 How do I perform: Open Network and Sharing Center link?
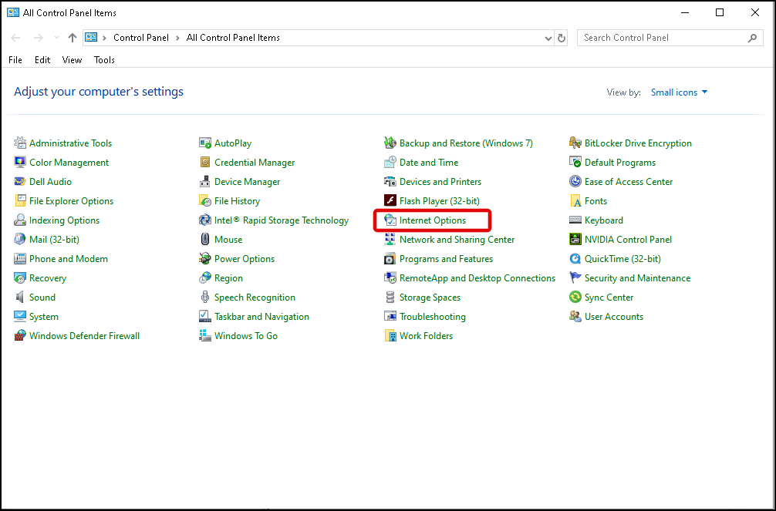[457, 240]
